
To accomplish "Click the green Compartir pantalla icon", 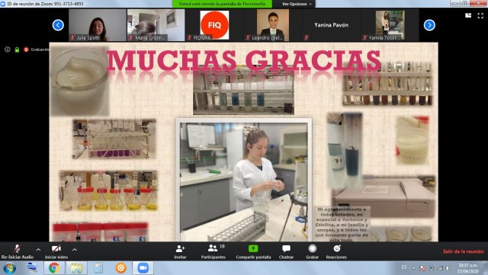I will (x=253, y=248).
